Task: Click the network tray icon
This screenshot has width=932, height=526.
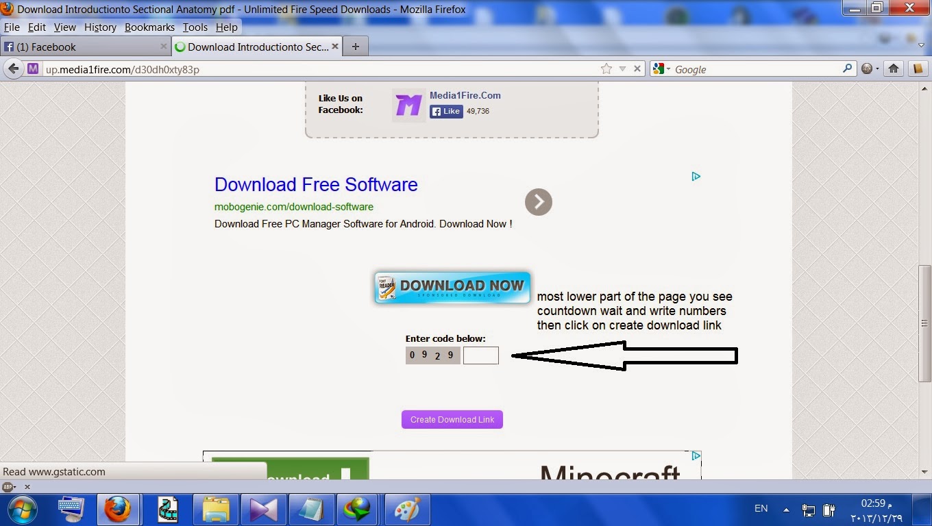Action: (809, 510)
